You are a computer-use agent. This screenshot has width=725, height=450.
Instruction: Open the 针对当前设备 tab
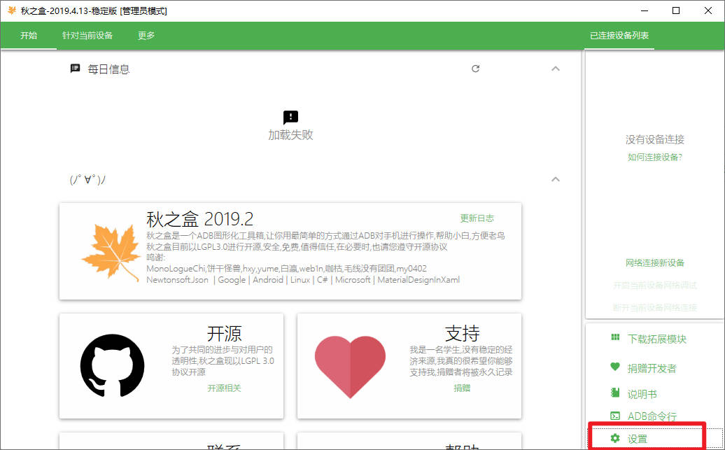[x=87, y=36]
